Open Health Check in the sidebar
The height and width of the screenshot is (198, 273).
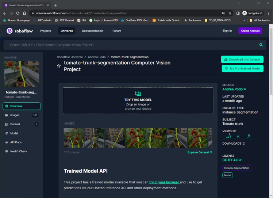(x=18, y=151)
